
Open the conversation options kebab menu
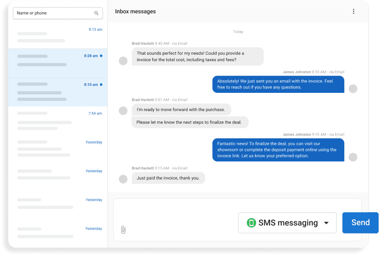tap(354, 11)
